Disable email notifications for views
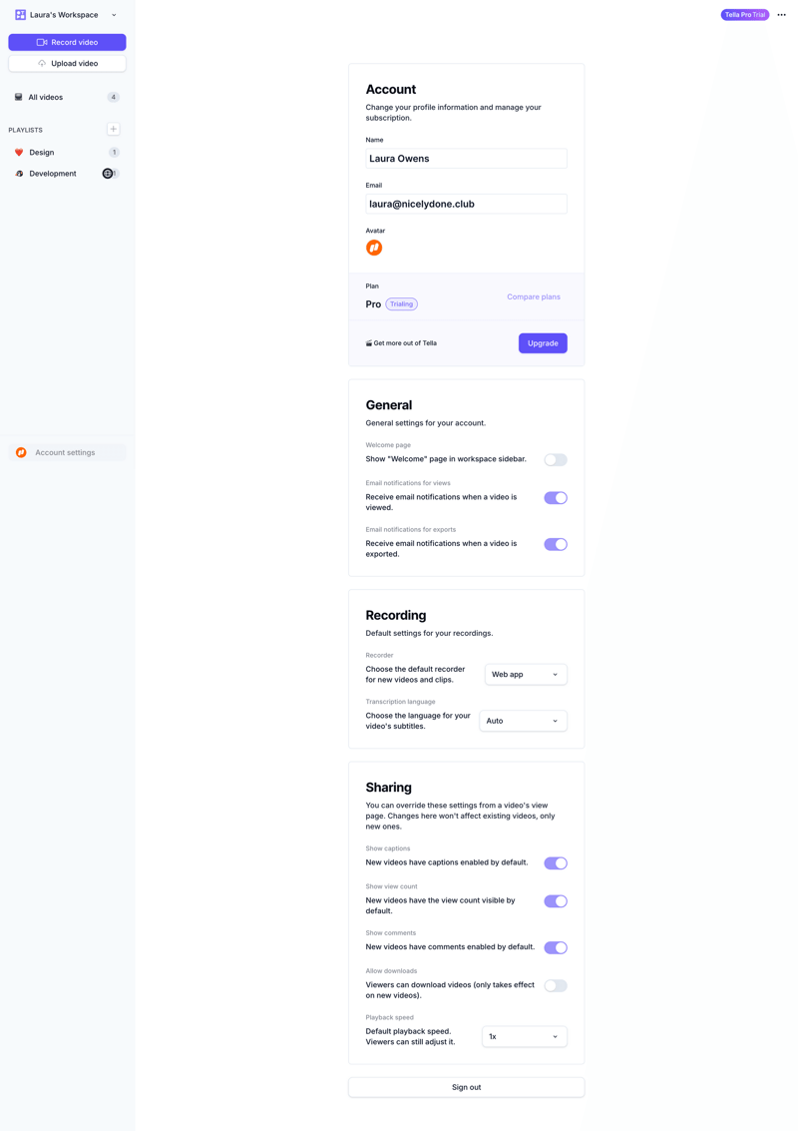Screen dimensions: 798x1131 click(x=555, y=497)
